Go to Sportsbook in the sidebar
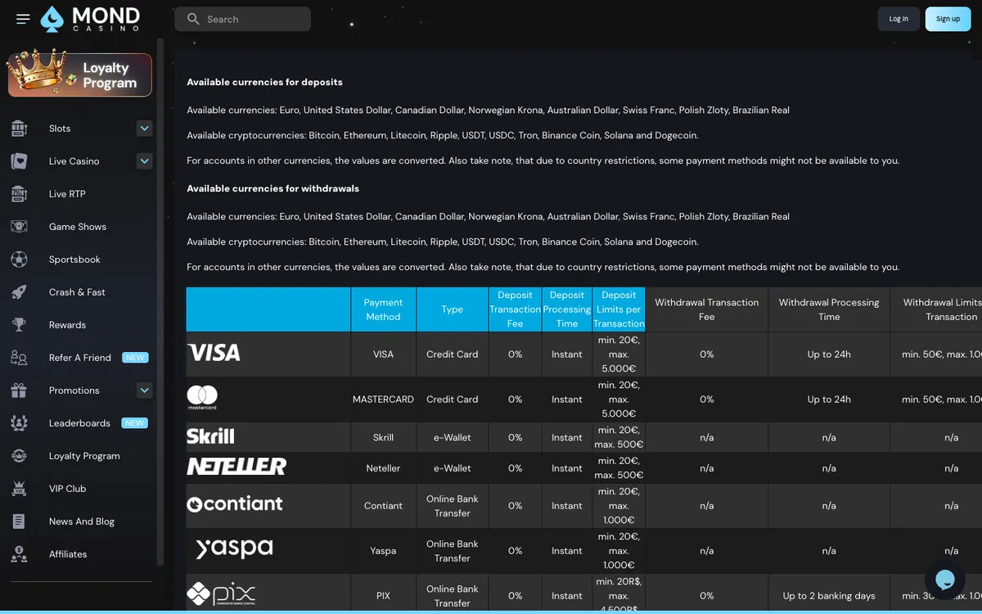This screenshot has height=614, width=982. click(74, 260)
